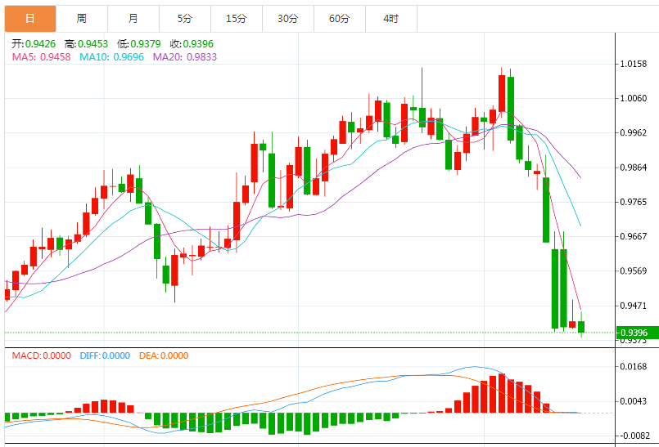Click the 1.0158 price axis label
Viewport: 659px width, 447px height.
634,65
